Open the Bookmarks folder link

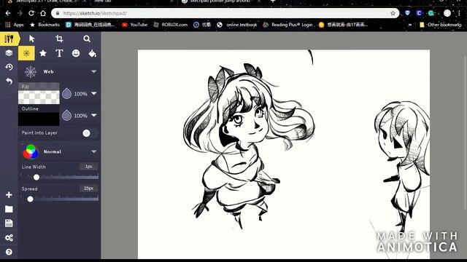45,25
